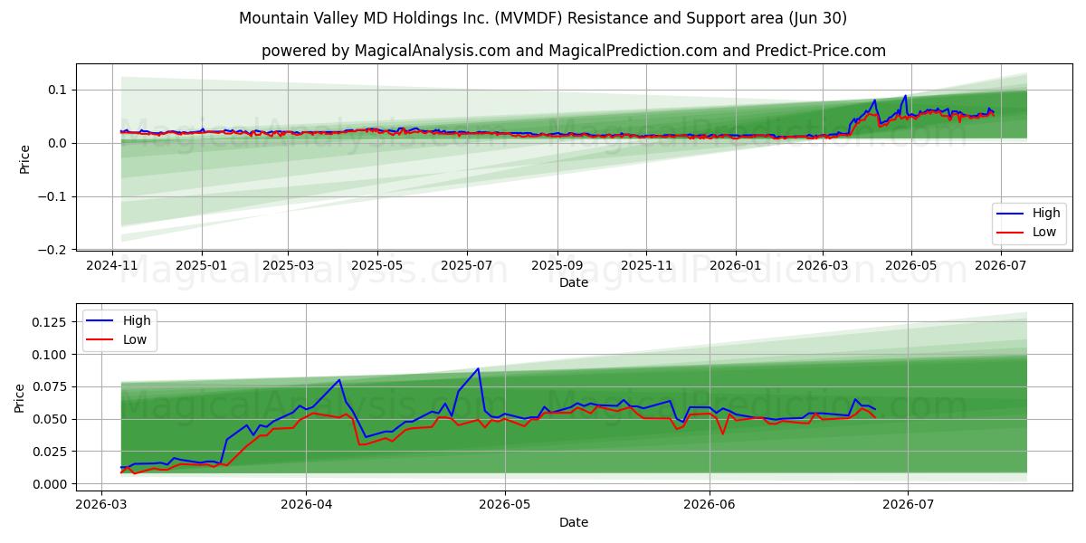The image size is (1086, 543).
Task: Click the 2025-01 date tick label
Action: click(x=201, y=265)
